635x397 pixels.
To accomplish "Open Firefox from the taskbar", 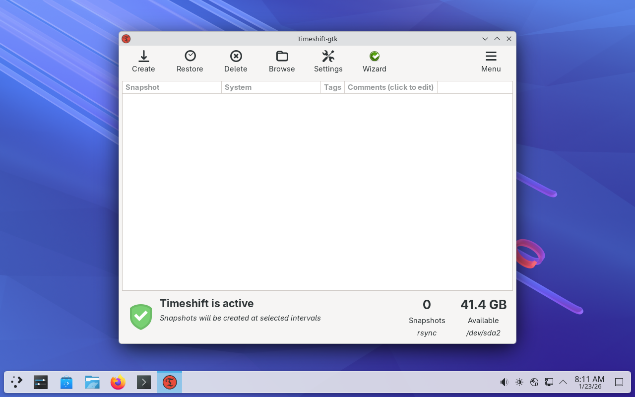I will (x=118, y=382).
